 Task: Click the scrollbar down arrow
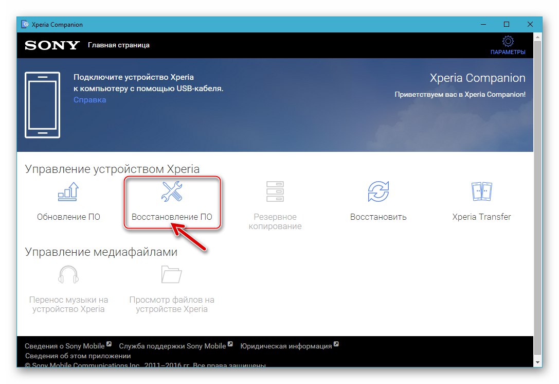pos(537,362)
